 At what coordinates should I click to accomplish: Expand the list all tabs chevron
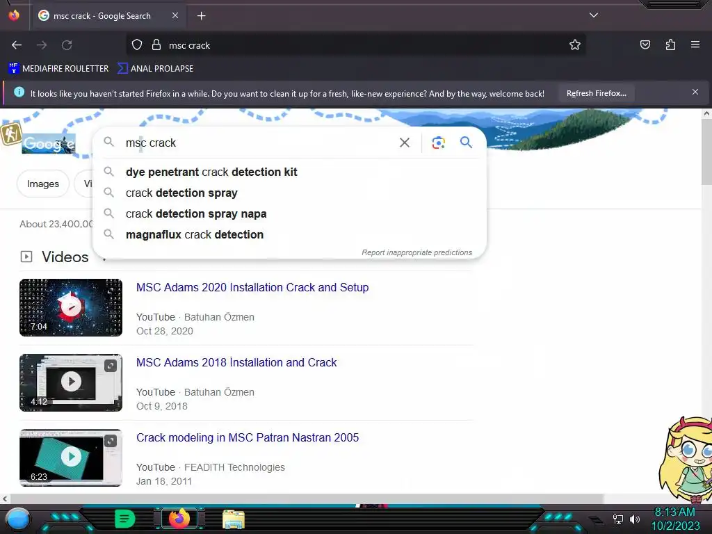coord(594,15)
